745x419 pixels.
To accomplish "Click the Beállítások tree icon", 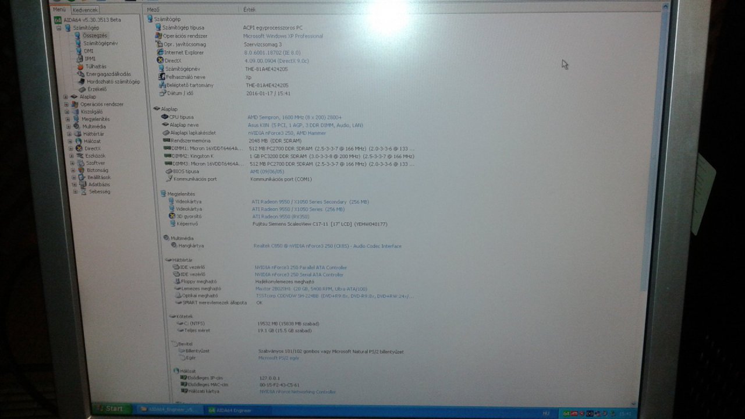I will 81,177.
